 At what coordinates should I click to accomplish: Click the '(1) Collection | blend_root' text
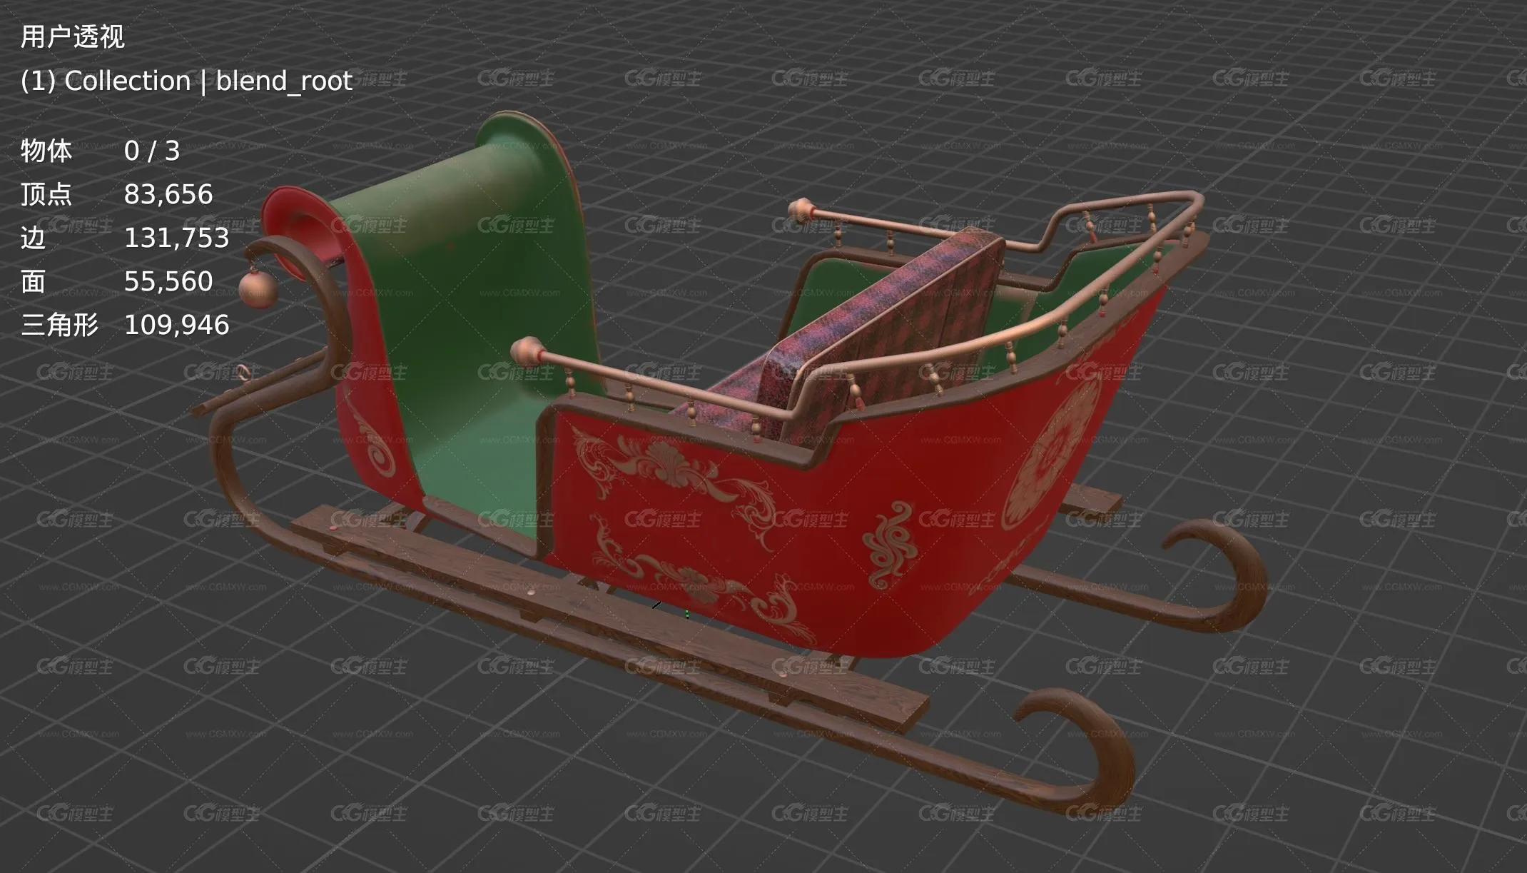pyautogui.click(x=186, y=81)
